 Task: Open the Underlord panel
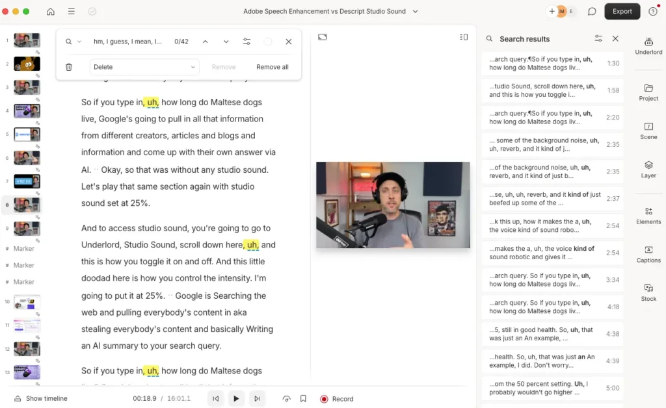pyautogui.click(x=648, y=46)
